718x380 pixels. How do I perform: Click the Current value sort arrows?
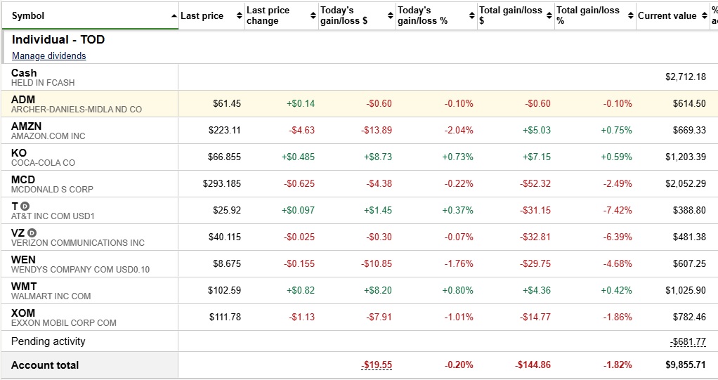(x=704, y=15)
